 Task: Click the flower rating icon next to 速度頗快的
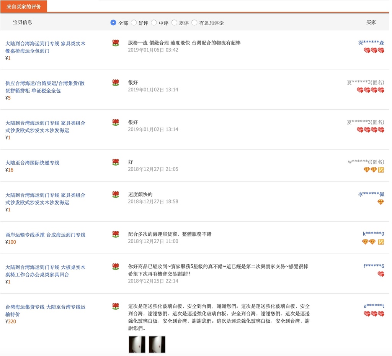116,195
